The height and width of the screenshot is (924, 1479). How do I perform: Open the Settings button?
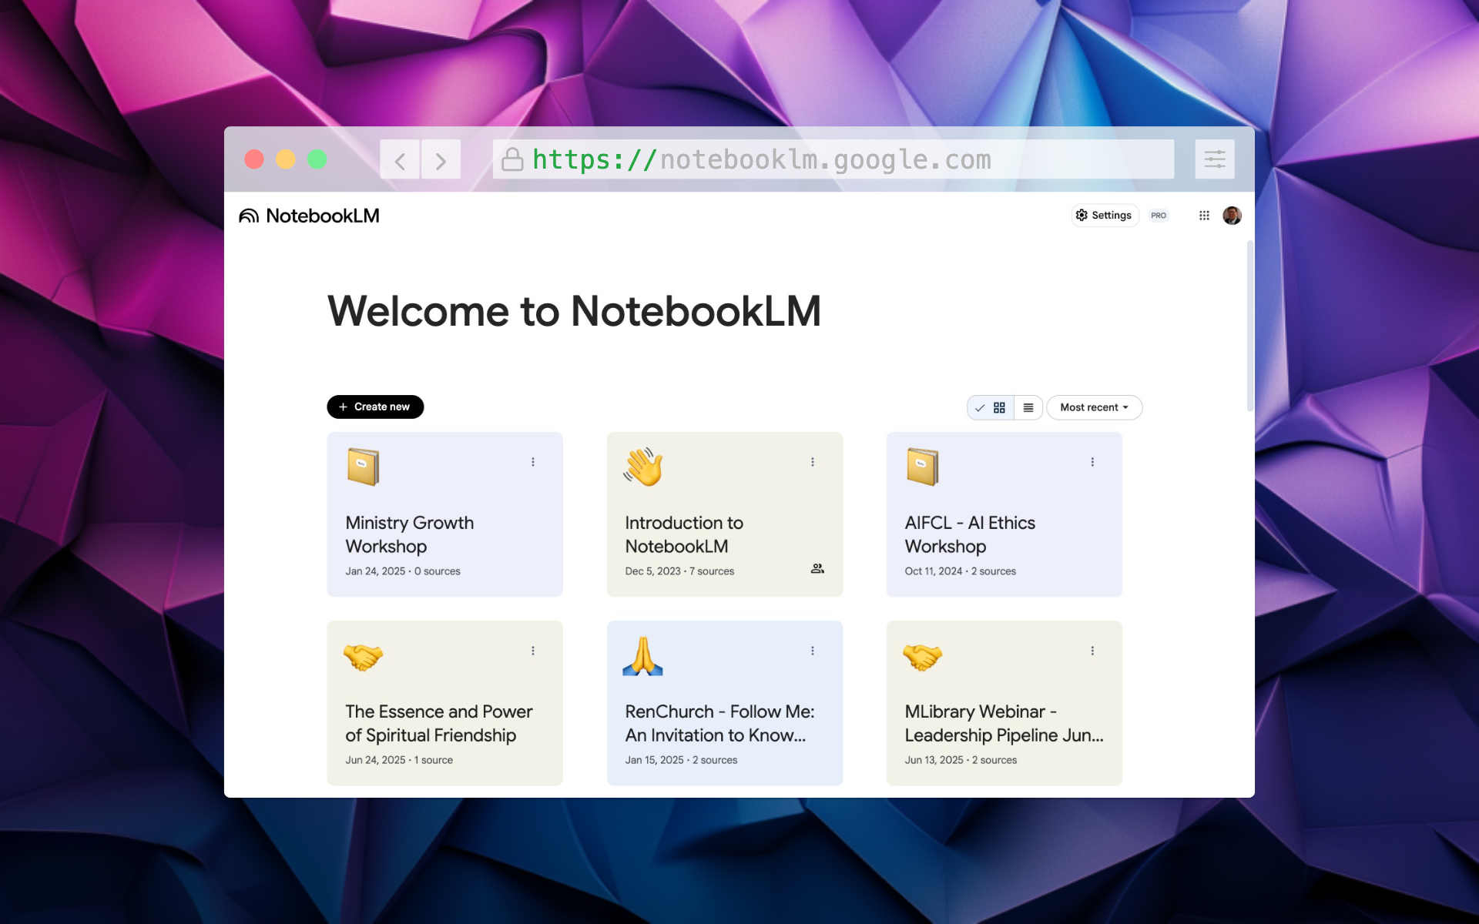point(1104,216)
